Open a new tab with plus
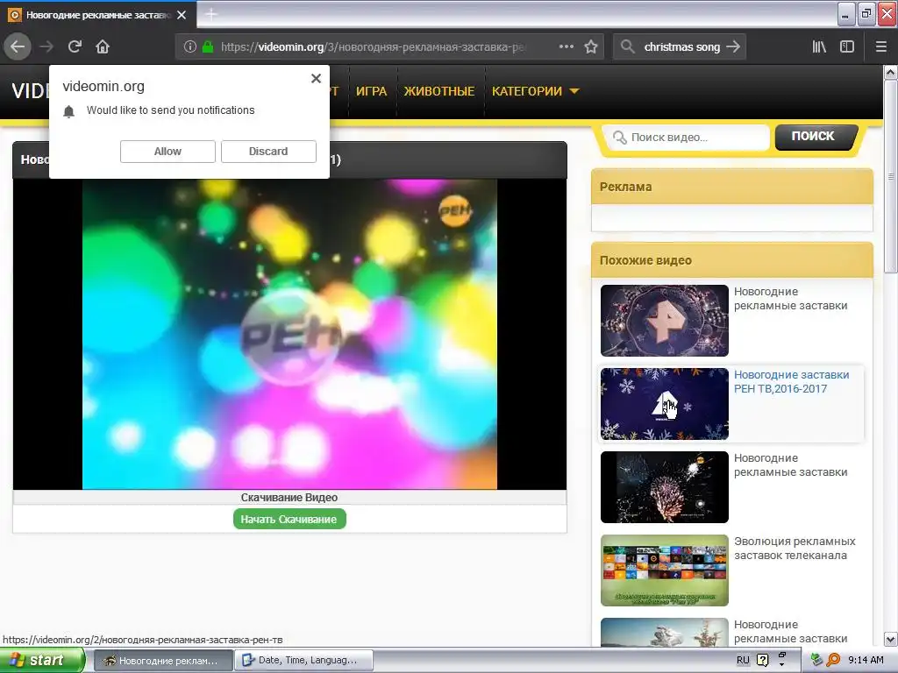 (211, 14)
